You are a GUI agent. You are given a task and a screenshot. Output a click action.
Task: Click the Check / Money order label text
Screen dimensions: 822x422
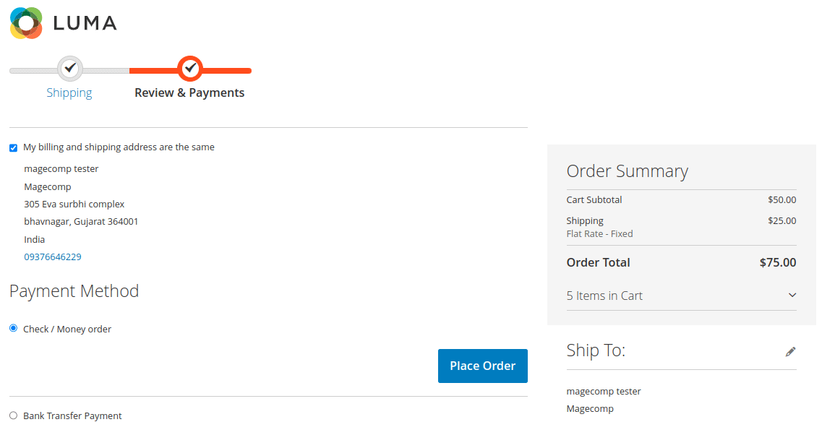click(x=67, y=329)
